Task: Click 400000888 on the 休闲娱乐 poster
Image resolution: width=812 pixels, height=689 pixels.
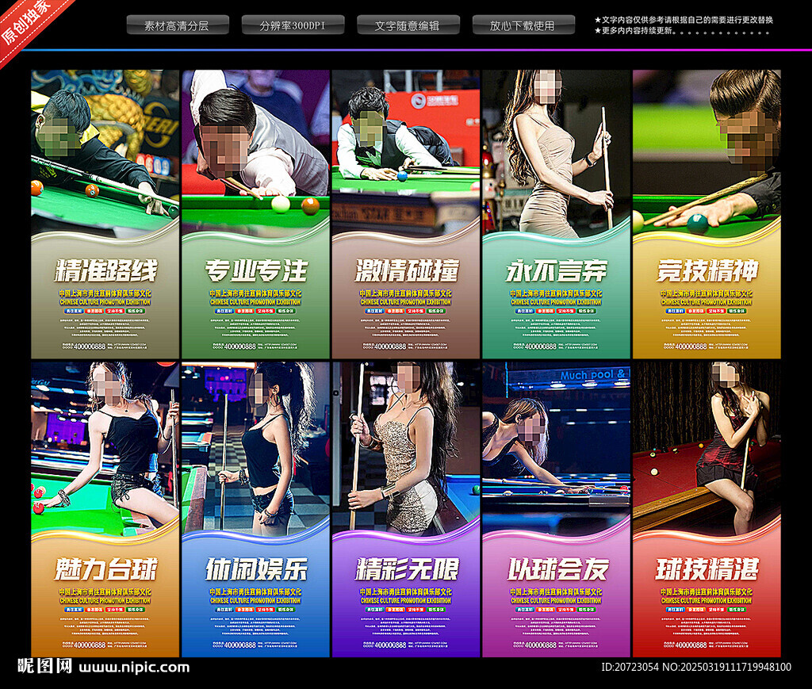Action: (239, 645)
